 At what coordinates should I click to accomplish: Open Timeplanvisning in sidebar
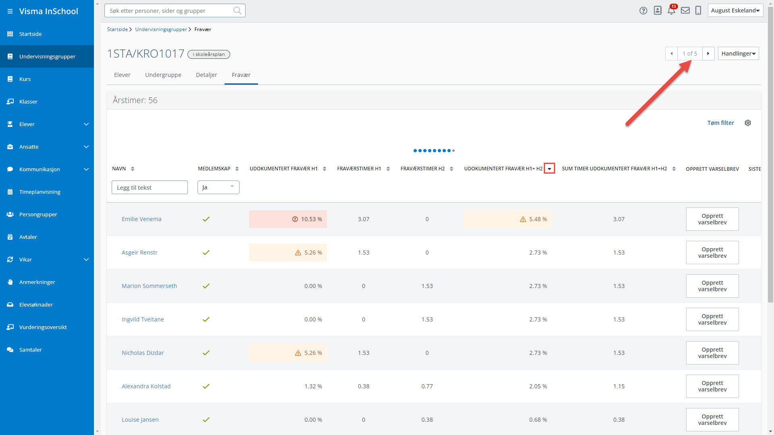40,192
